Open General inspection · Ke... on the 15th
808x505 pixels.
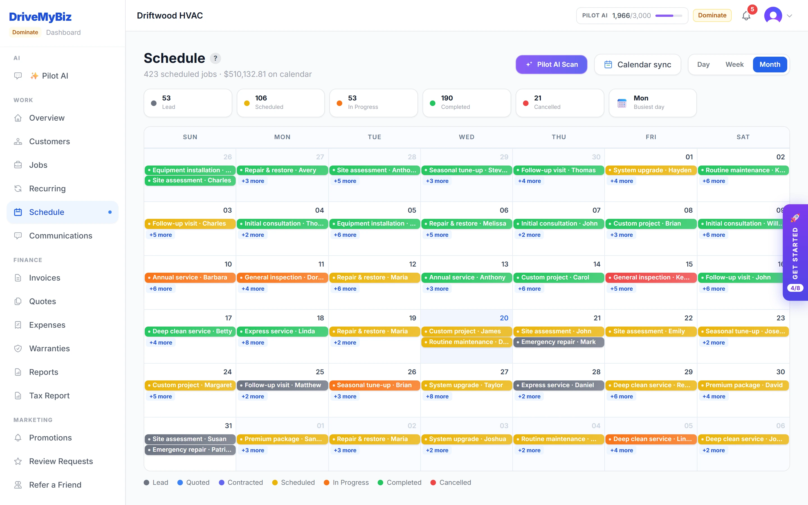tap(651, 277)
